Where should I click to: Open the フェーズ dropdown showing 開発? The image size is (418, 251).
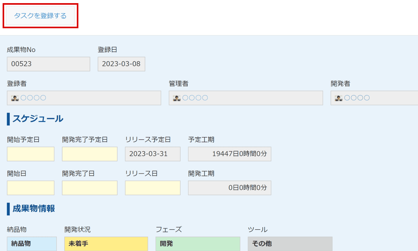[198, 244]
